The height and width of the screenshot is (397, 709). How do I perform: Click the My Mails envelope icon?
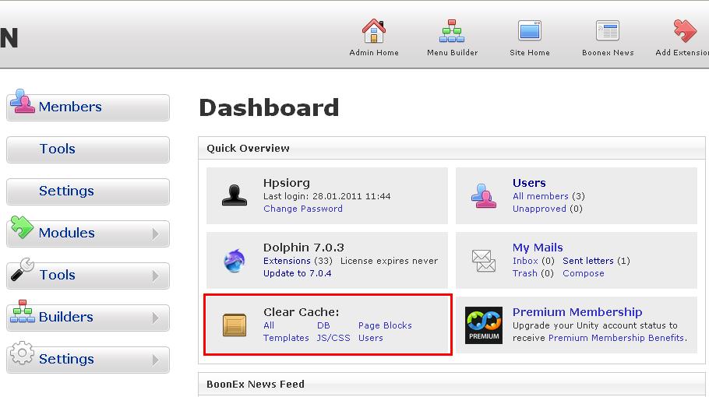[483, 261]
